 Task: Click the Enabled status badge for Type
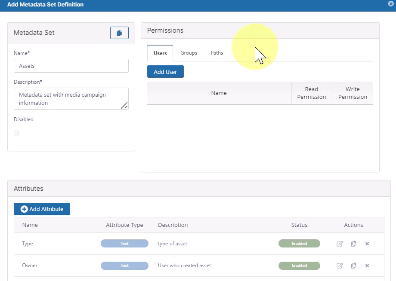tap(299, 244)
